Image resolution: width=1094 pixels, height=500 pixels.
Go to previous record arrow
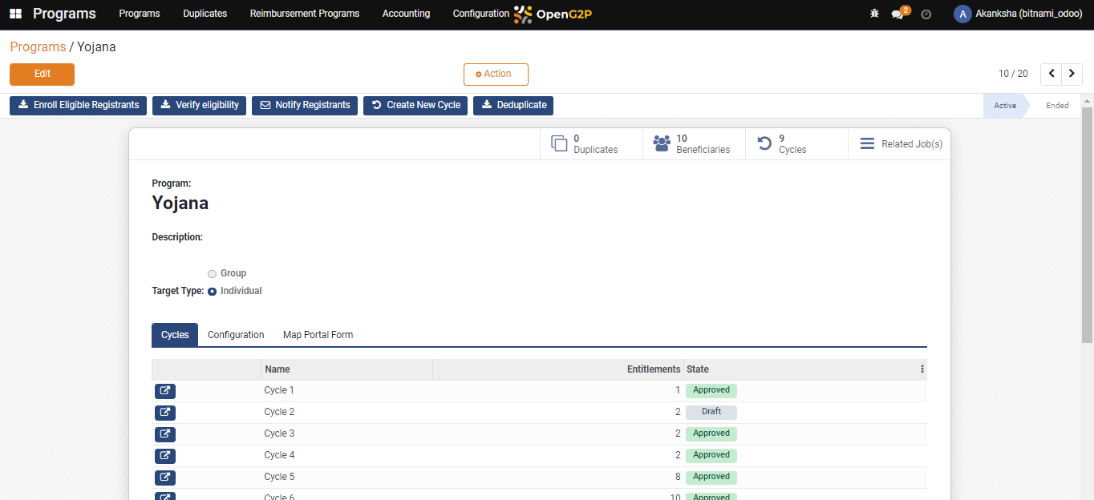coord(1051,74)
